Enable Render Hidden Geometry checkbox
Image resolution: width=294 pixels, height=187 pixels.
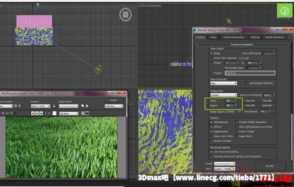(x=237, y=122)
